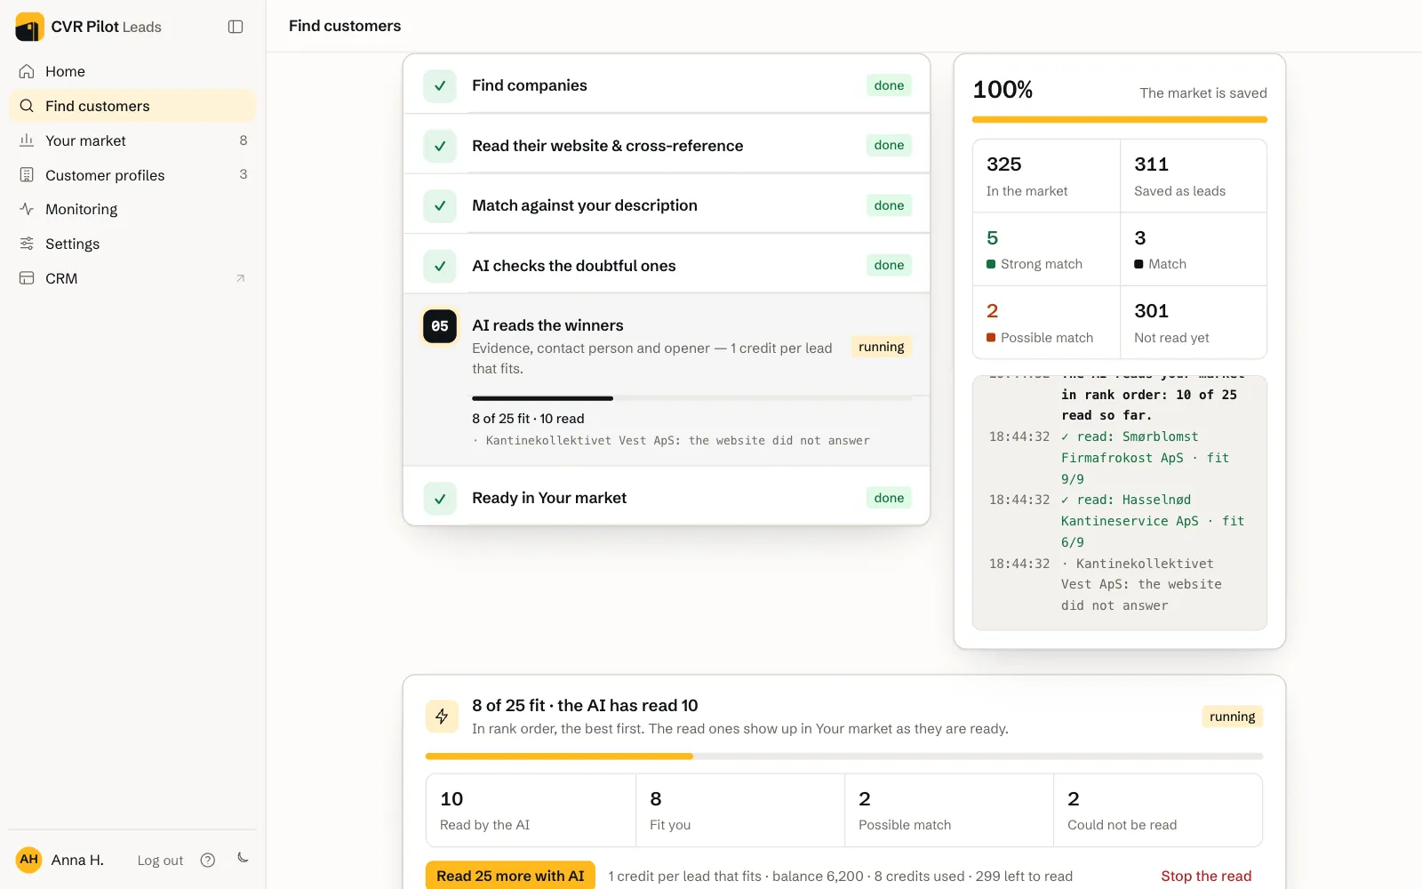Open Settings from the sidebar
The image size is (1422, 889).
point(132,244)
